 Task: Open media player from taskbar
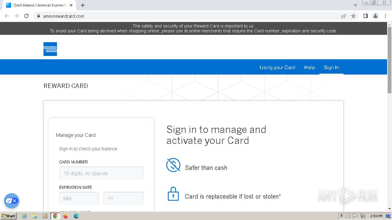pyautogui.click(x=45, y=216)
